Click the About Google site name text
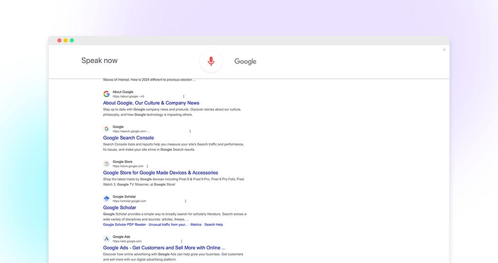Image resolution: width=498 pixels, height=263 pixels. coord(123,92)
